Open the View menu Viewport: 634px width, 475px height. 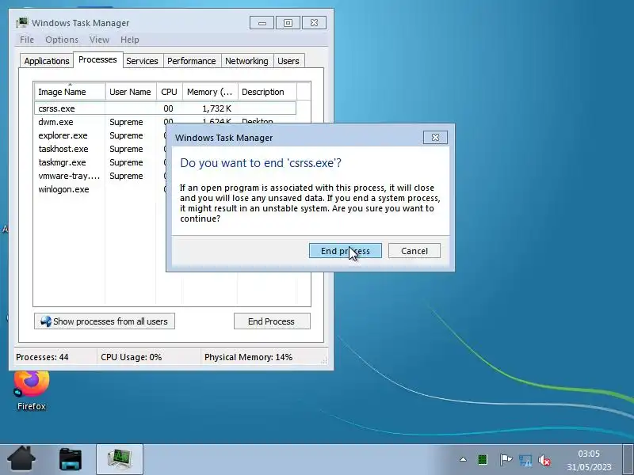[x=100, y=40]
